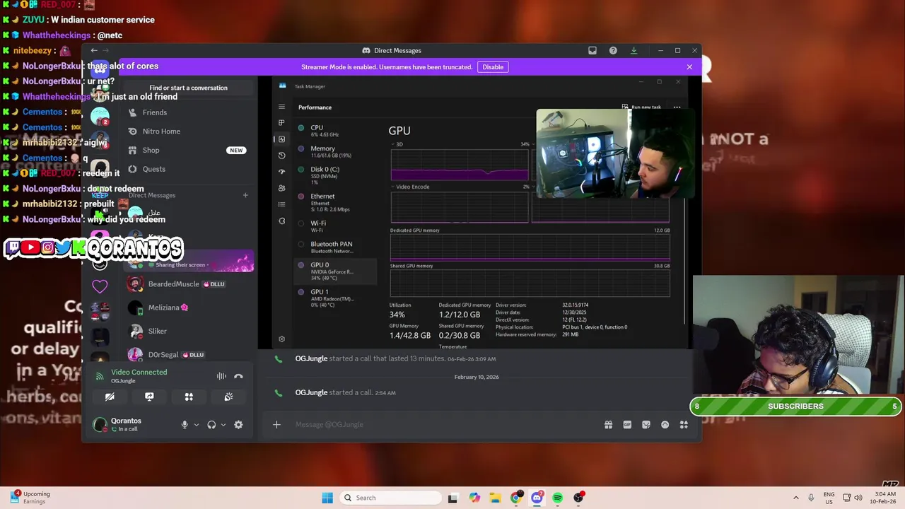Click the message attachment plus button
This screenshot has height=509, width=905.
coord(276,425)
